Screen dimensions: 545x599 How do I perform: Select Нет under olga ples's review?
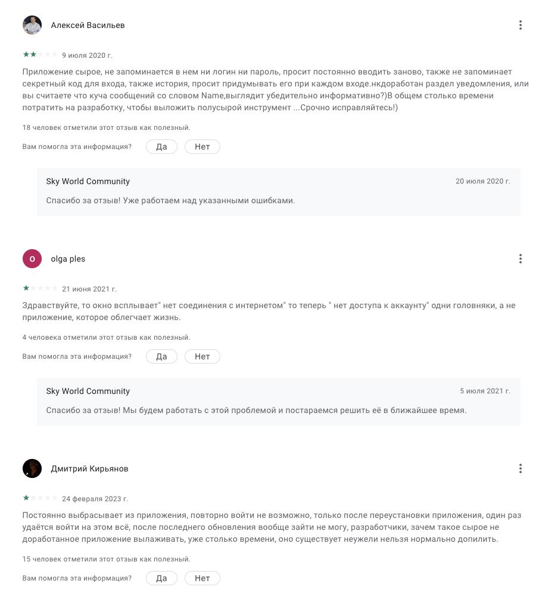tap(203, 356)
